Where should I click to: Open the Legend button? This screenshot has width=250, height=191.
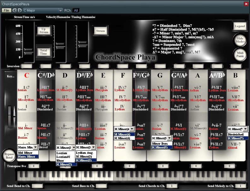click(240, 26)
